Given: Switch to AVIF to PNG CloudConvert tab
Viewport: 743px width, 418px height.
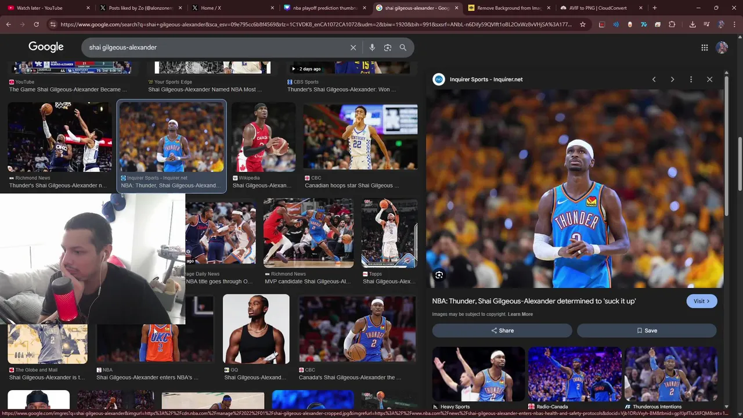Looking at the screenshot, I should click(x=600, y=8).
